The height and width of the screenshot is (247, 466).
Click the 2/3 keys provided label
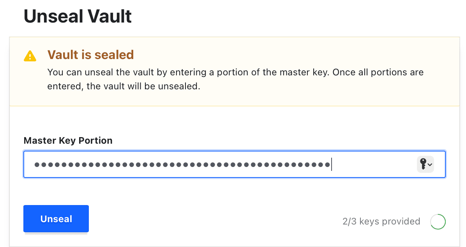[x=381, y=221]
